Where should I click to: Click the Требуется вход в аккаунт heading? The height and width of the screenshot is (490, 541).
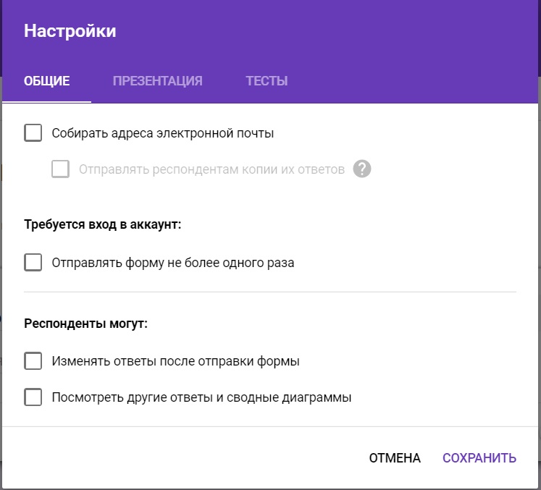pos(102,224)
